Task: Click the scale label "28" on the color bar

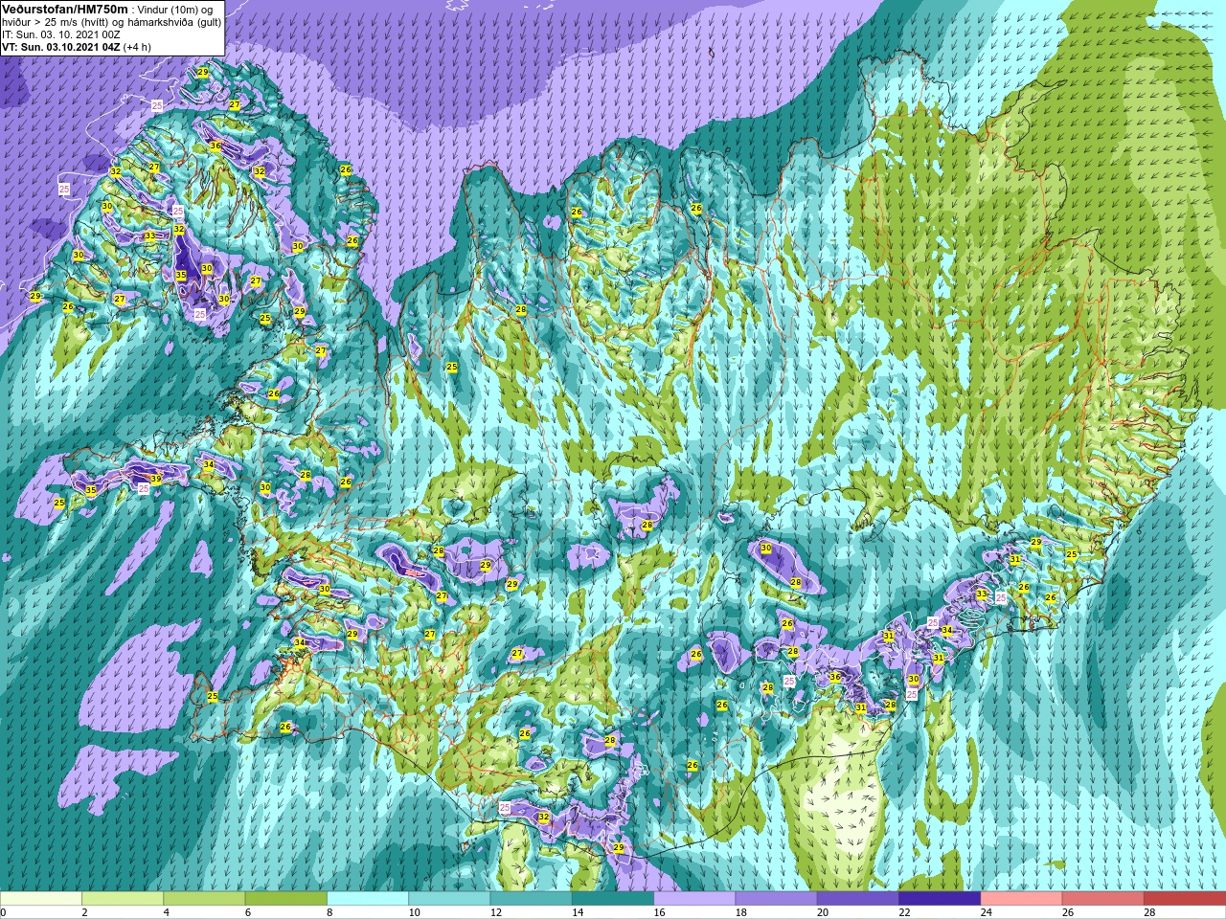Action: (x=1149, y=913)
